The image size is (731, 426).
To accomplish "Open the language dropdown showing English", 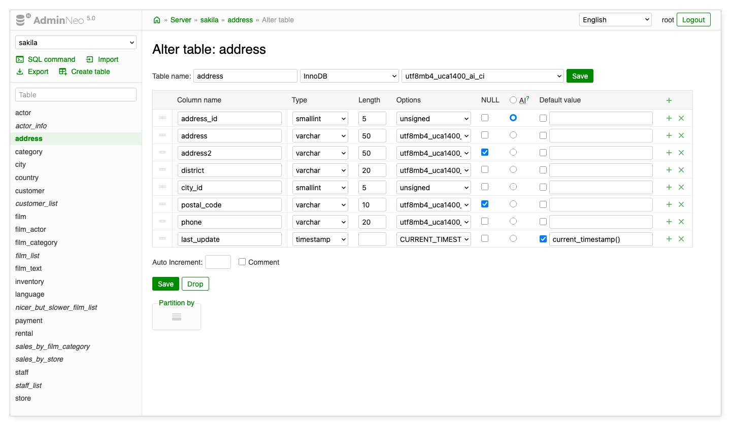I will point(615,20).
